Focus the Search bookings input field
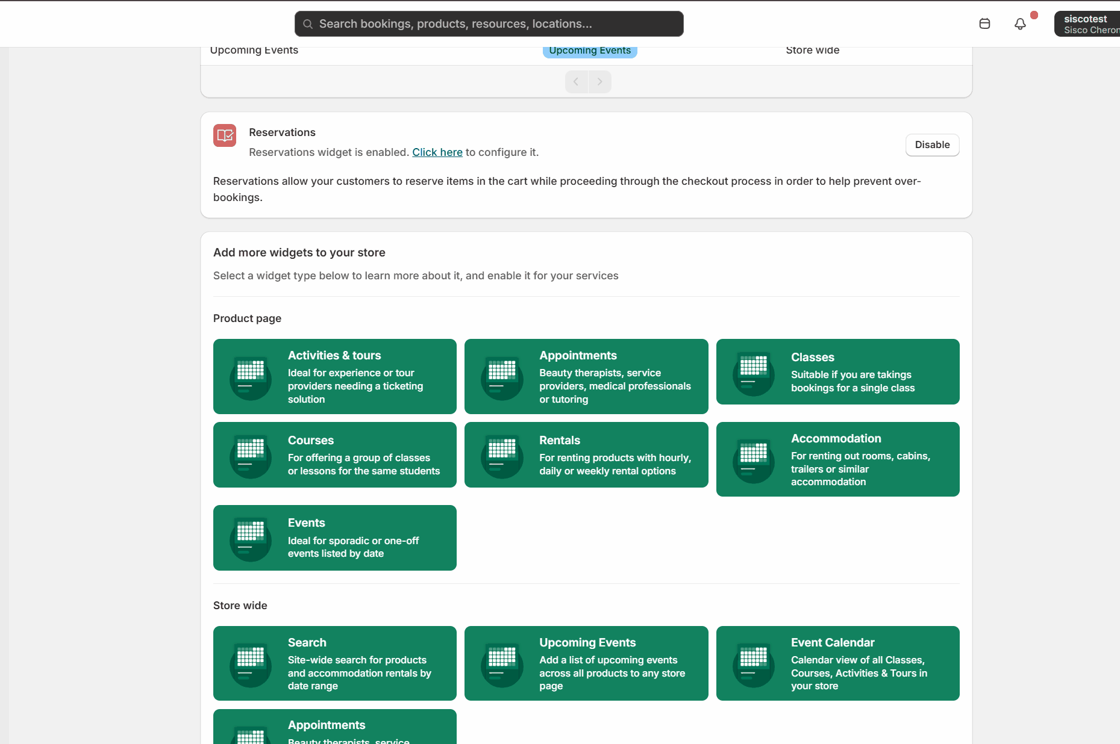 pos(489,24)
